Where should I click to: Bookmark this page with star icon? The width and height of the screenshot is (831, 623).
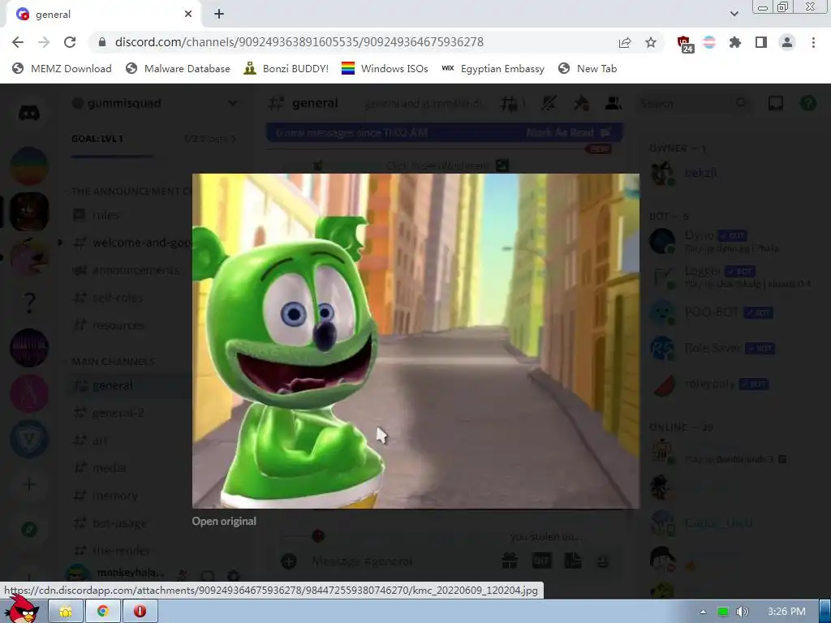click(x=651, y=42)
